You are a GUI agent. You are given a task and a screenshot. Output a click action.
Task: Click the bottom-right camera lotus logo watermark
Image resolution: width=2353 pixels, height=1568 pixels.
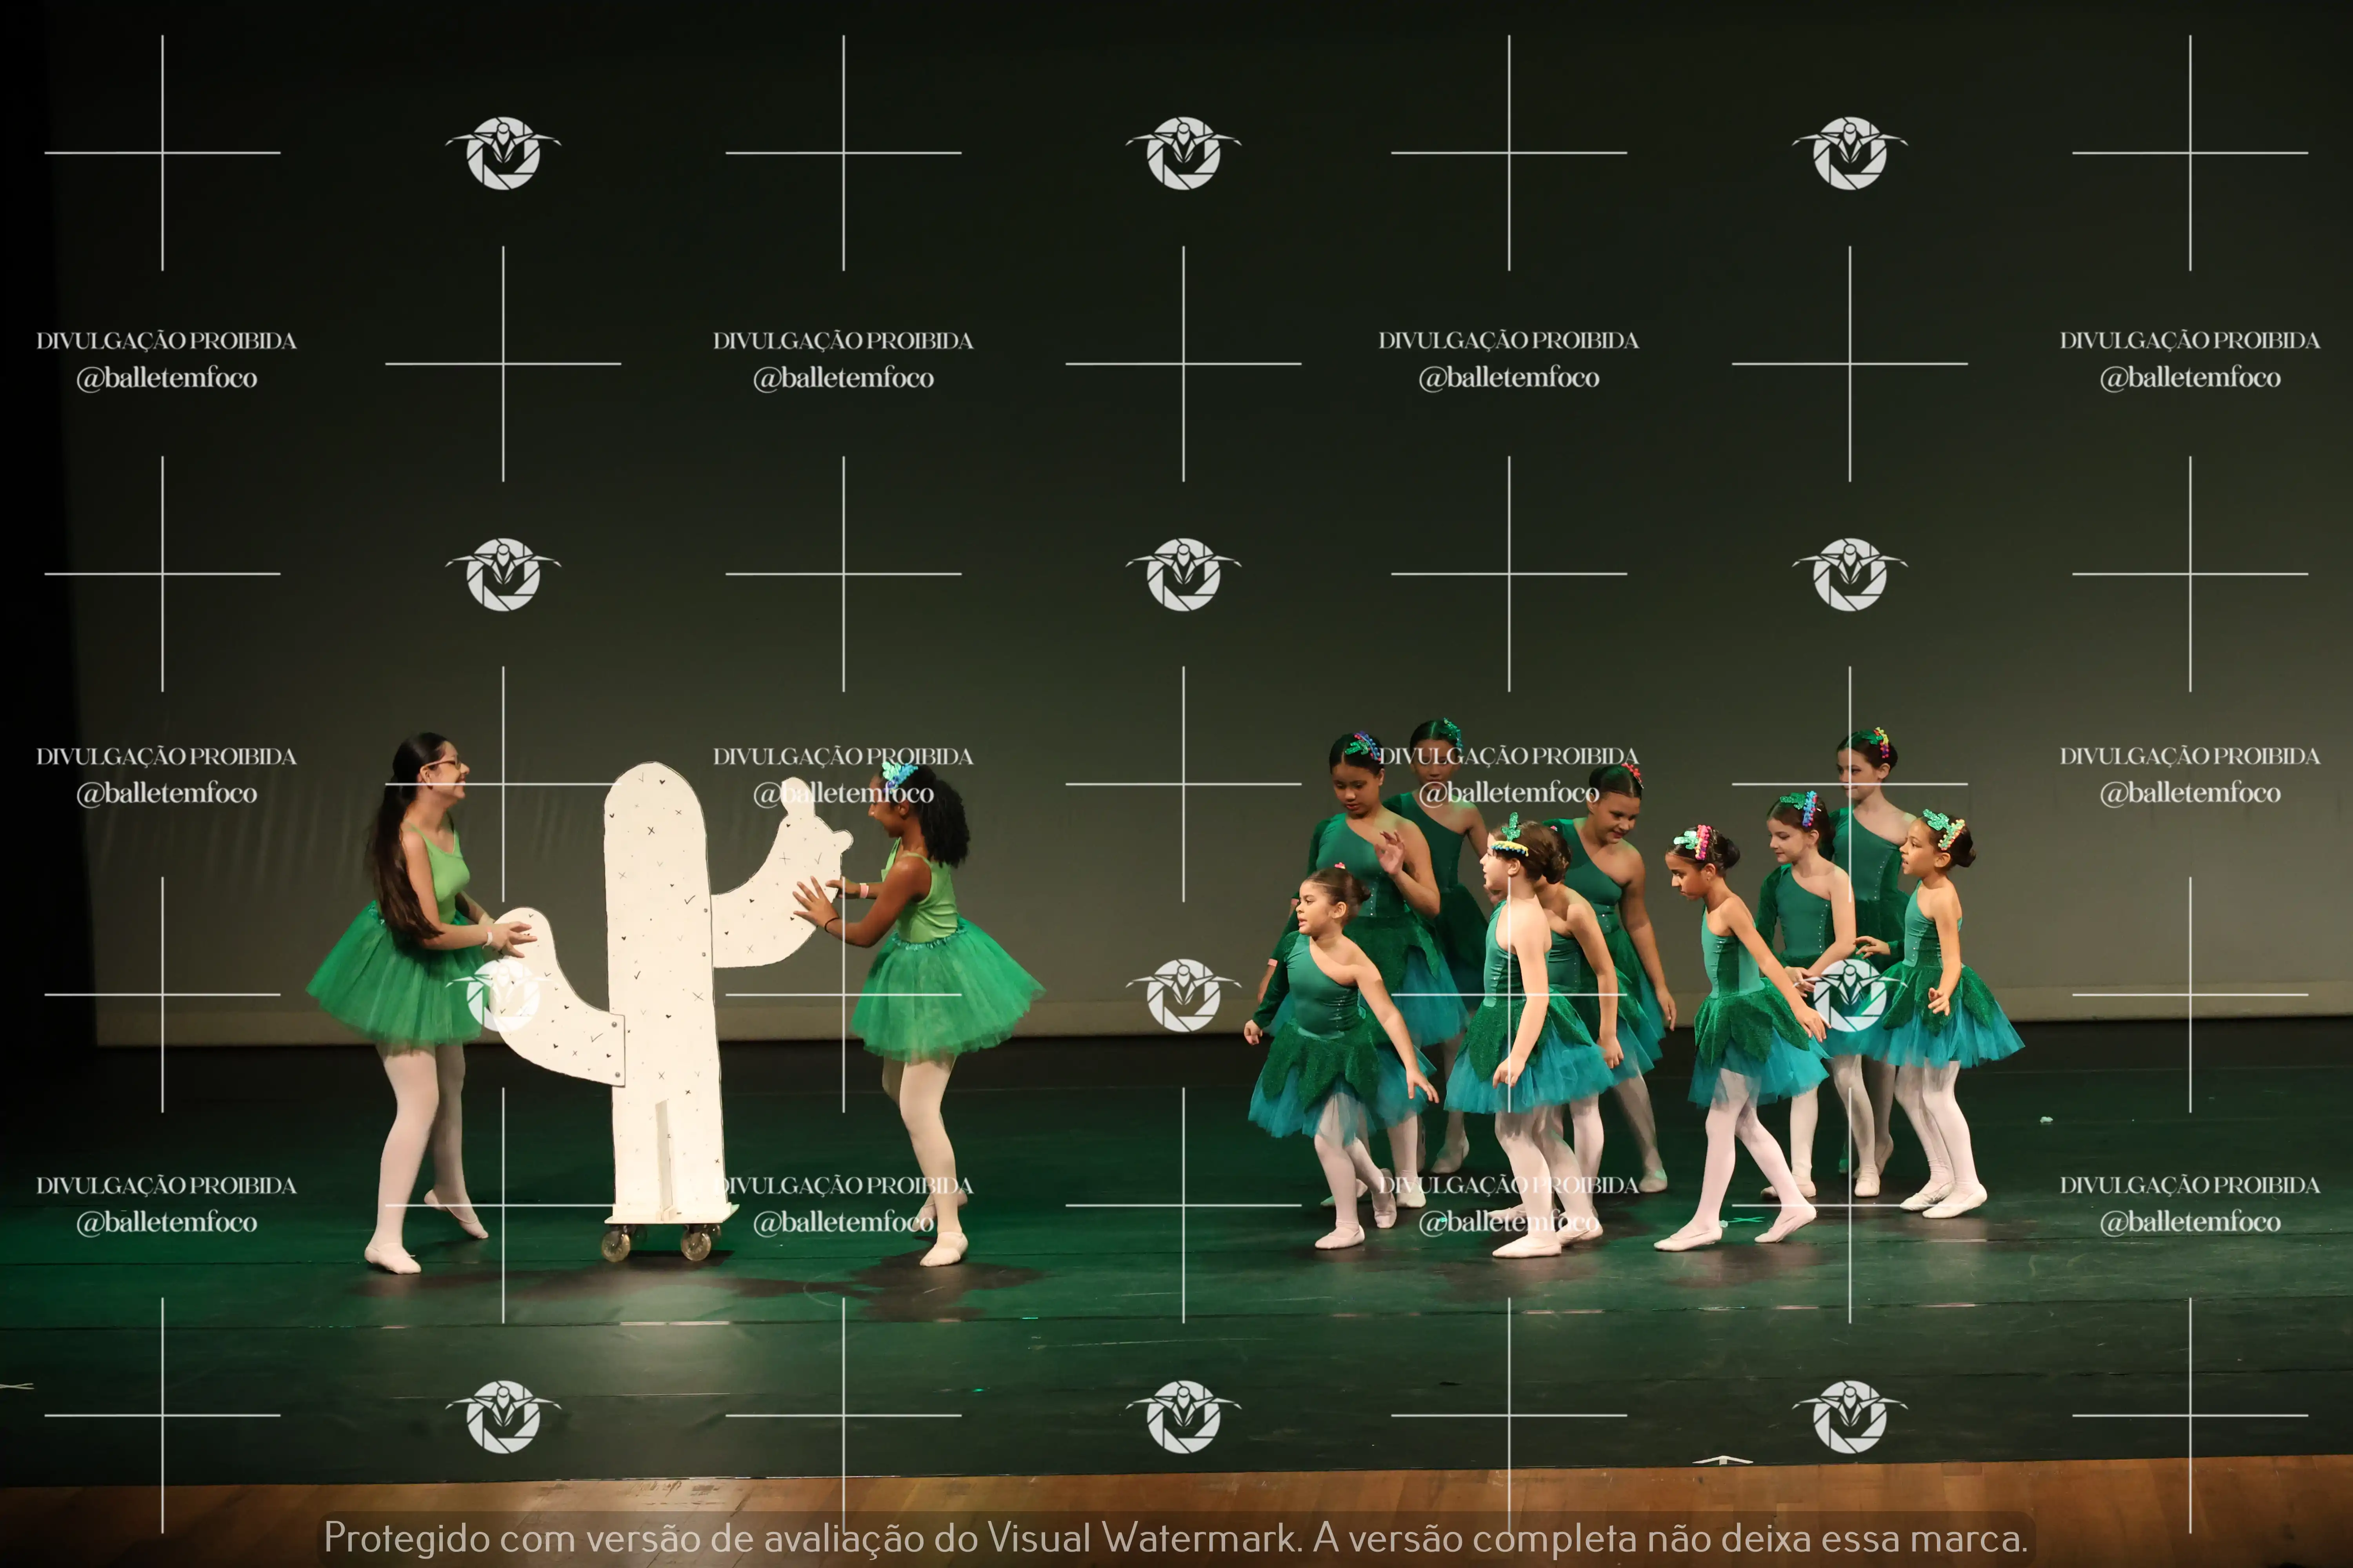point(1850,1416)
